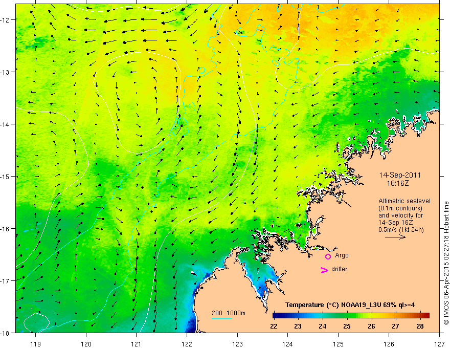
Task: Click the '(0.1m contours)' caption line
Action: point(400,208)
